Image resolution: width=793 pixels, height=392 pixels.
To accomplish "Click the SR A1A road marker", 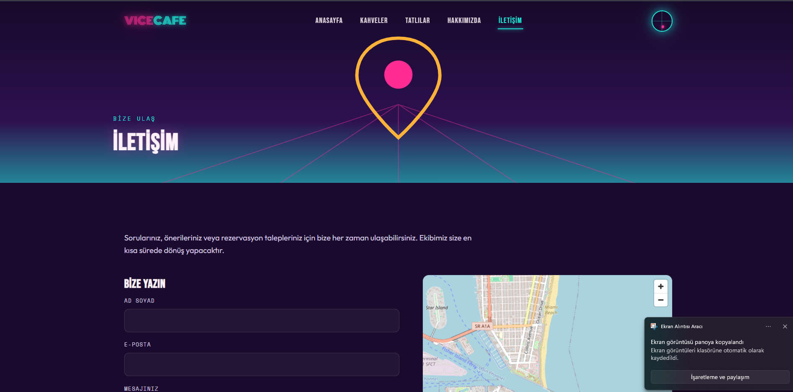I will (482, 326).
